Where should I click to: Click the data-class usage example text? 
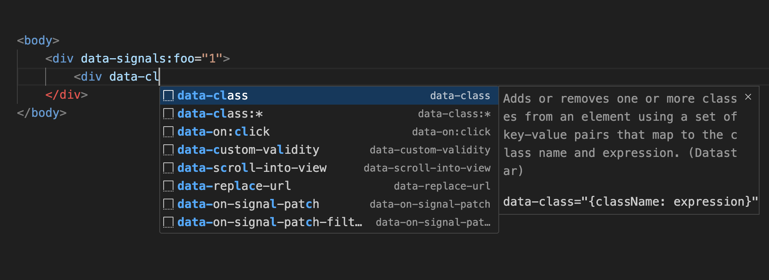pos(630,202)
